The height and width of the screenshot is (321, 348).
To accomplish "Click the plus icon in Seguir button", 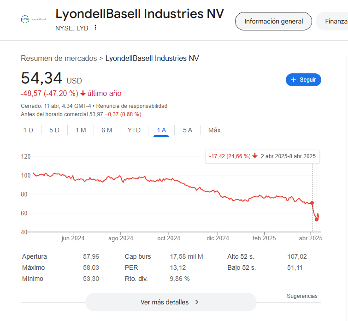I will [294, 80].
